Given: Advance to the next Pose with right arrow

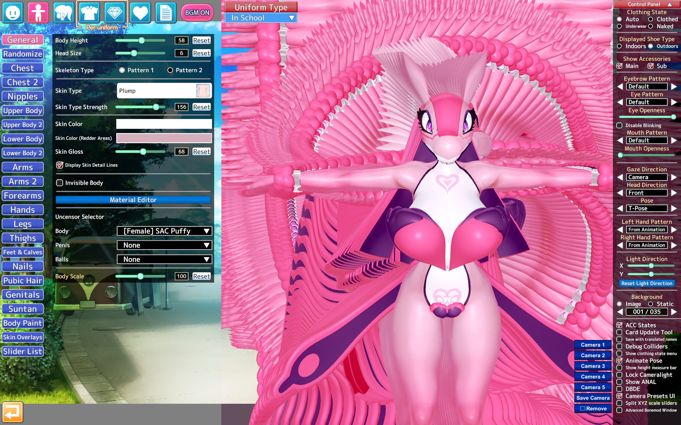Looking at the screenshot, I should pyautogui.click(x=674, y=209).
